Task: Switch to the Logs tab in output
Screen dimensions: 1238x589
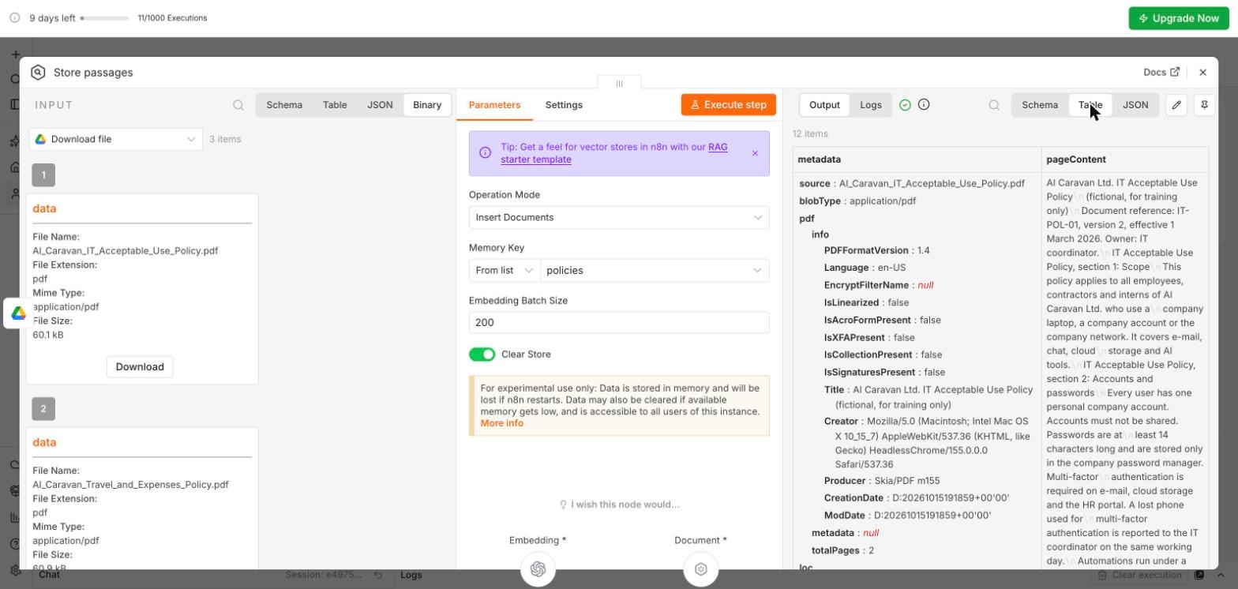Action: point(871,105)
